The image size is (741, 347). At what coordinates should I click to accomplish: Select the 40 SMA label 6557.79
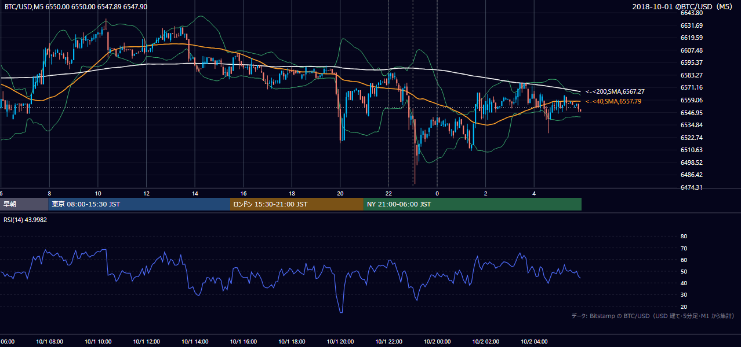tap(613, 101)
